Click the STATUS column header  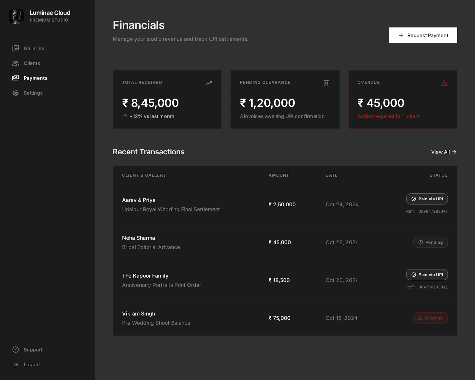(439, 175)
